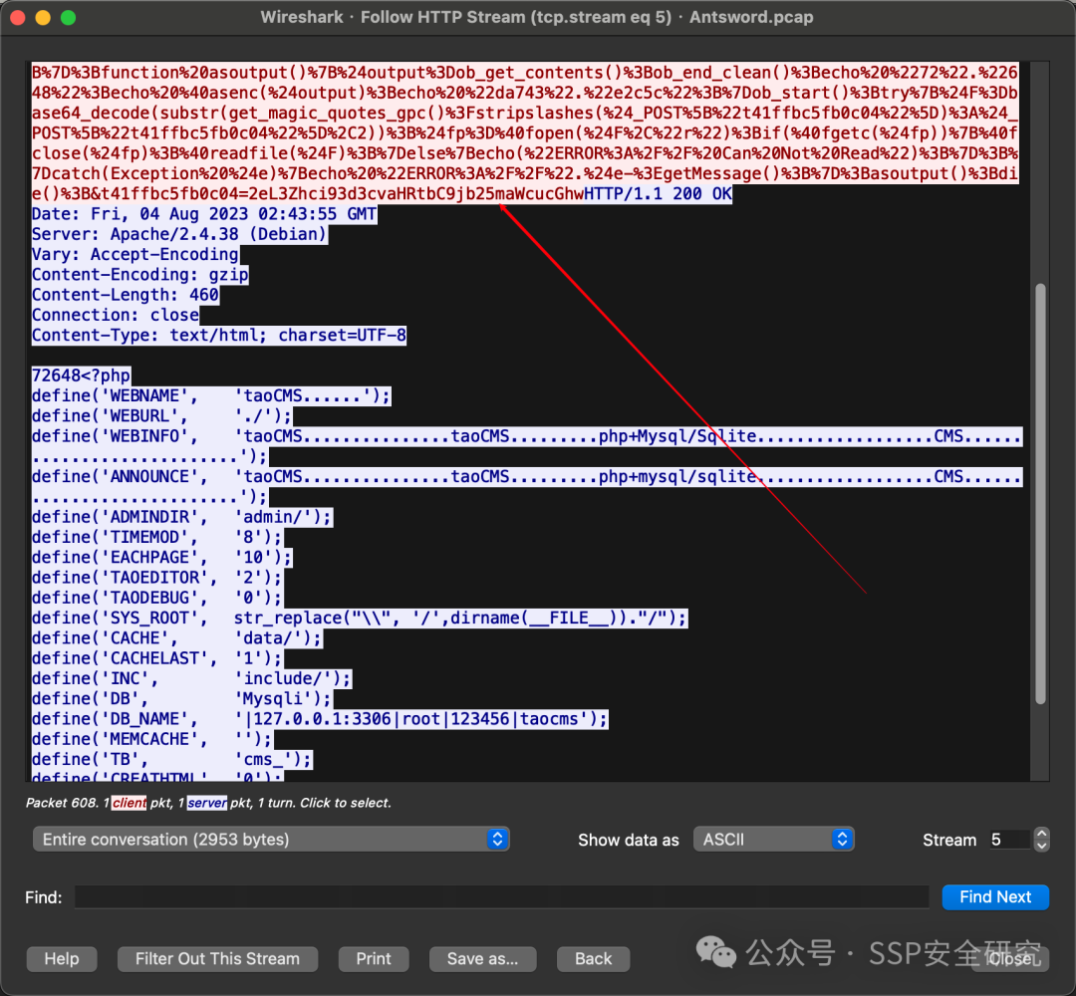Screen dimensions: 1076x996
Task: Click the red 'client' label in status line
Action: 129,803
